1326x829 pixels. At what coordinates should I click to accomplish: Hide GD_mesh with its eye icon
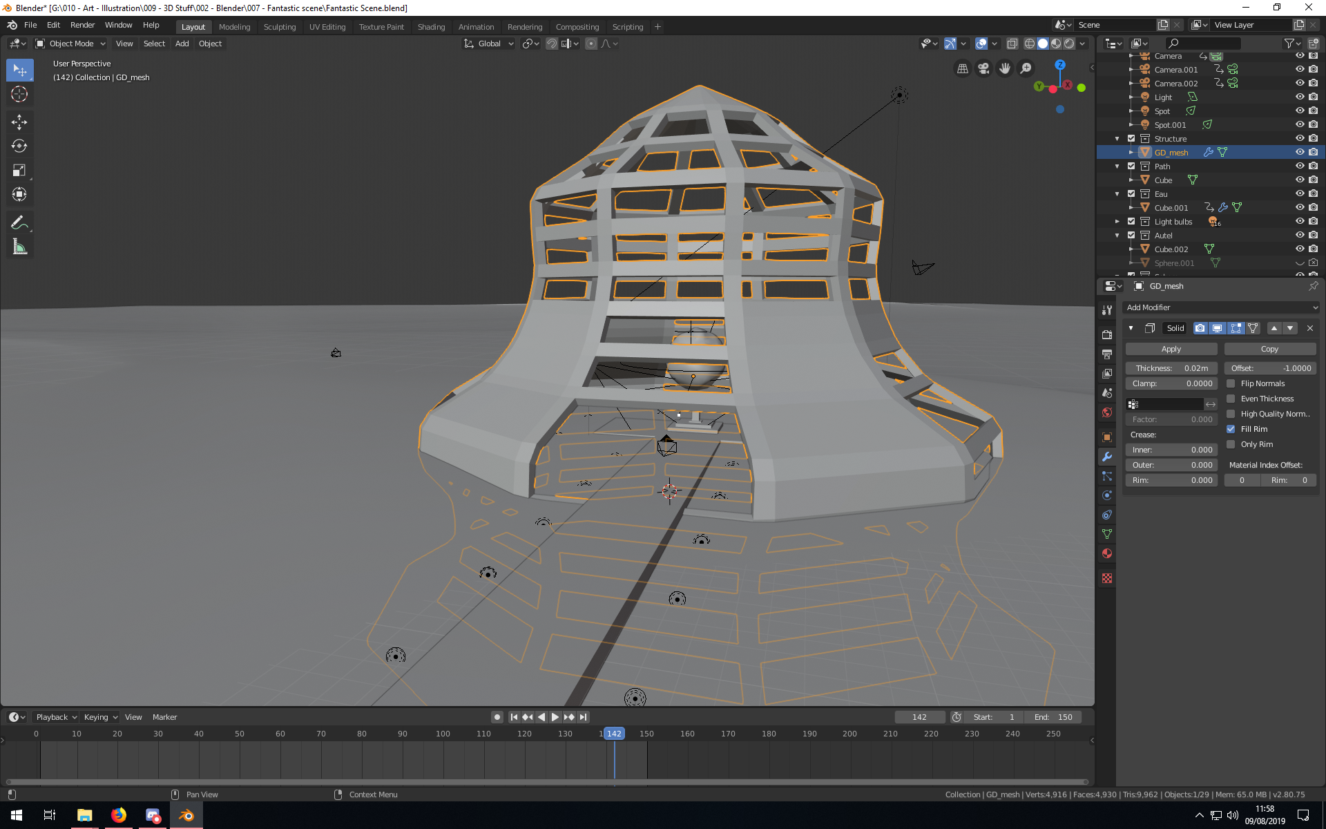[1299, 152]
